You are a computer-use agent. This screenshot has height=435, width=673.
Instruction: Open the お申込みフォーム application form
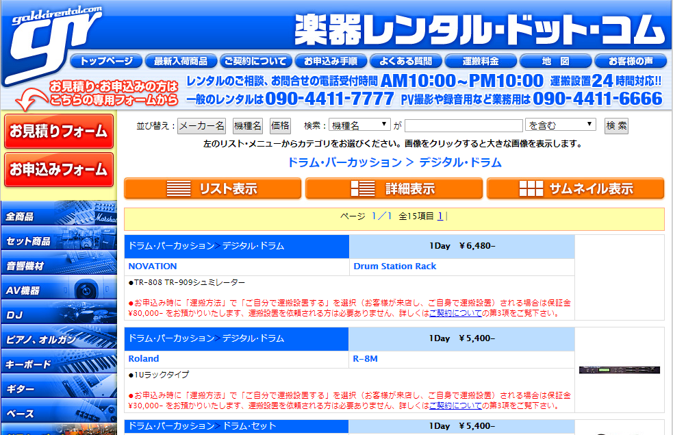pos(59,170)
